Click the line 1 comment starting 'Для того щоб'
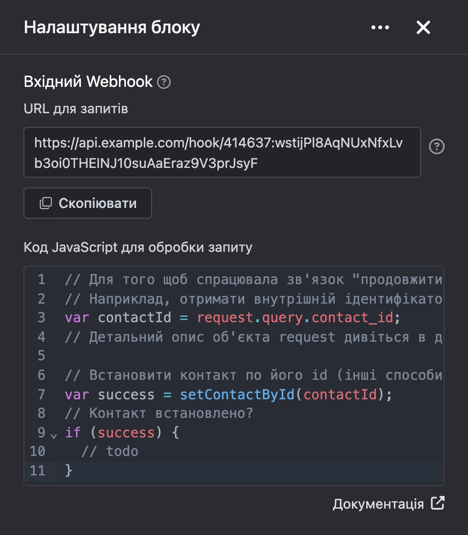 click(253, 280)
